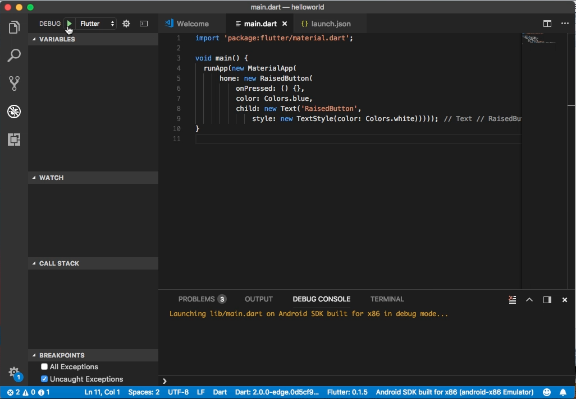This screenshot has width=576, height=399.
Task: Click the 'onPressed: () {},' line
Action: coord(270,89)
